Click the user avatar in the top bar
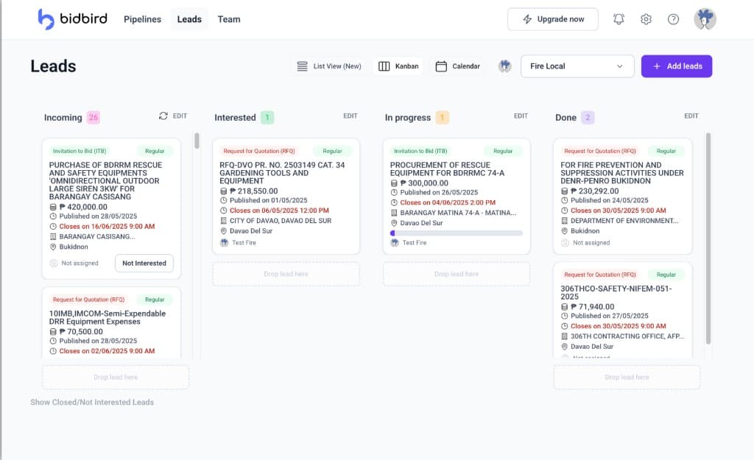Viewport: 754px width, 460px height. [x=704, y=19]
